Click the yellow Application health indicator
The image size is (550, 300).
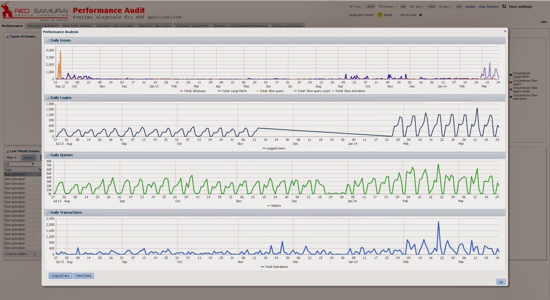point(379,15)
